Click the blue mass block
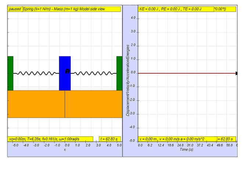 click(x=65, y=73)
